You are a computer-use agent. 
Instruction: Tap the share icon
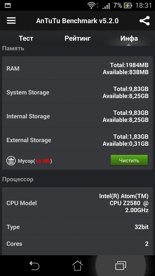click(x=145, y=21)
